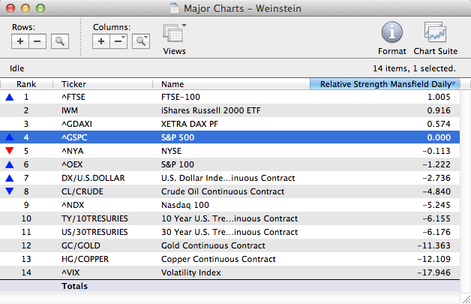Viewport: 471px width, 304px height.
Task: Open the Columns search magnifier dropdown
Action: [x=140, y=41]
